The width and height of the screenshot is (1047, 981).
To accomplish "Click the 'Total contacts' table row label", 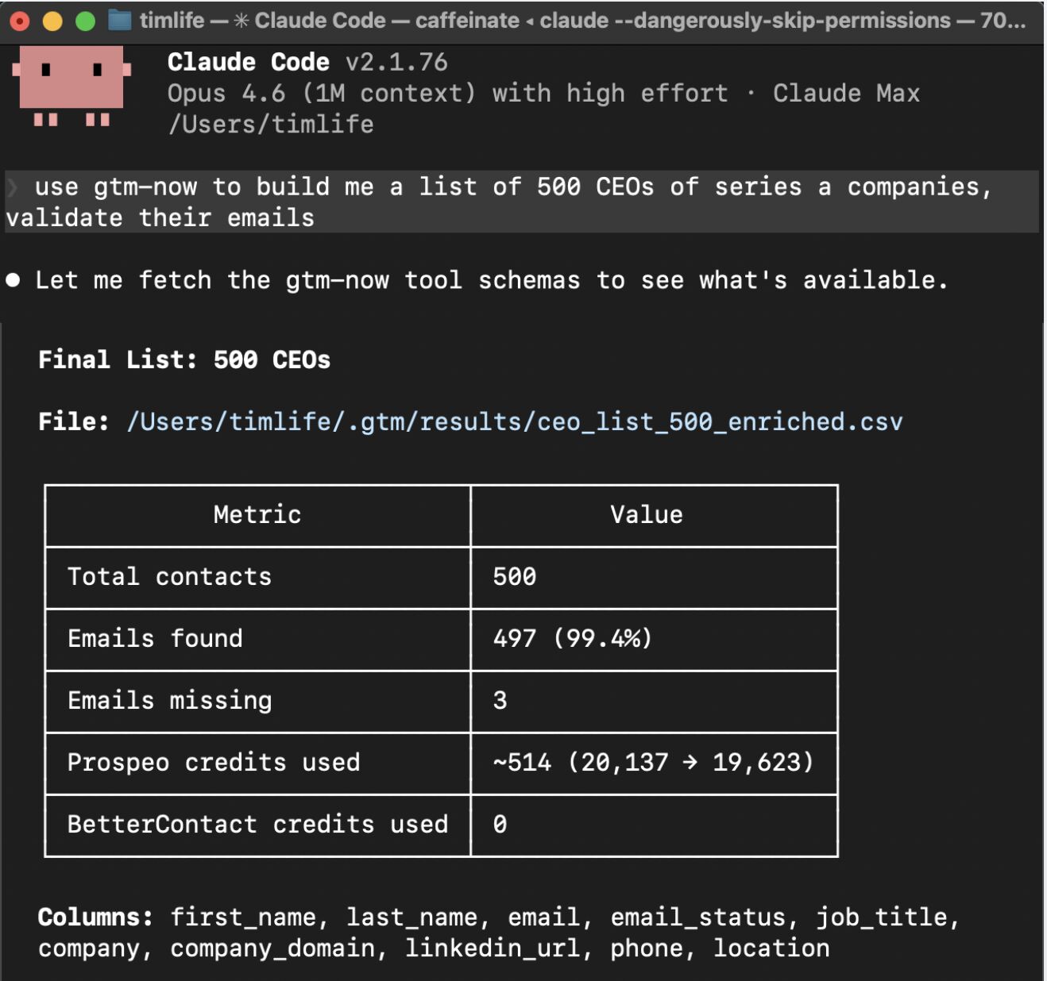I will click(169, 577).
